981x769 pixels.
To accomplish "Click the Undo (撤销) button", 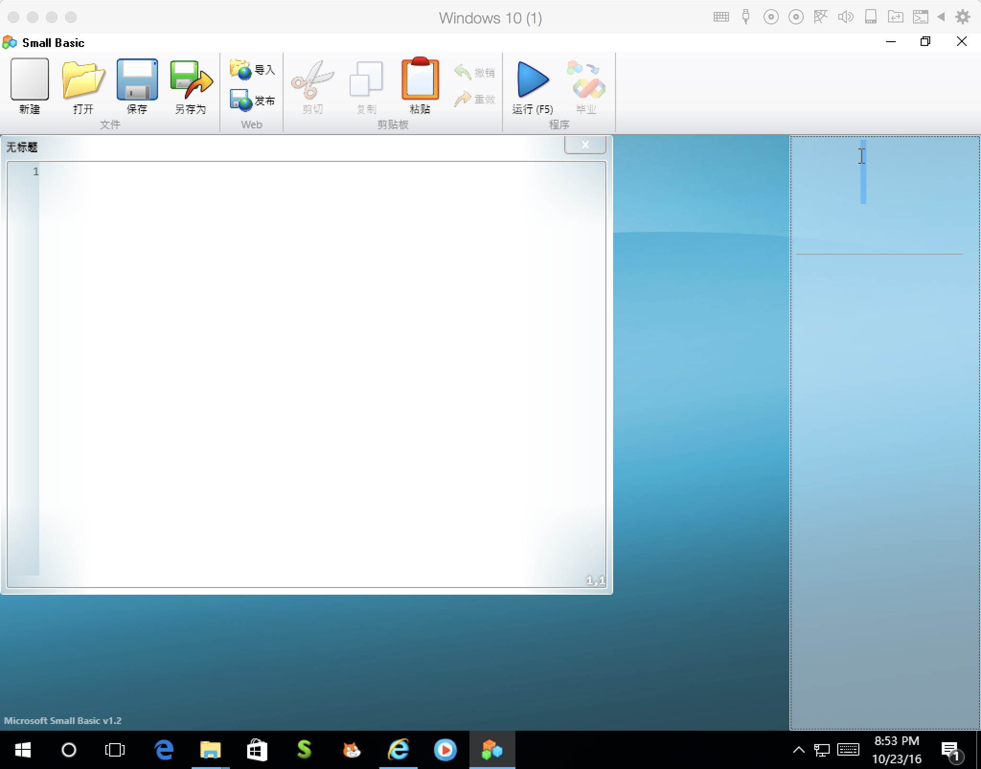I will (x=474, y=72).
